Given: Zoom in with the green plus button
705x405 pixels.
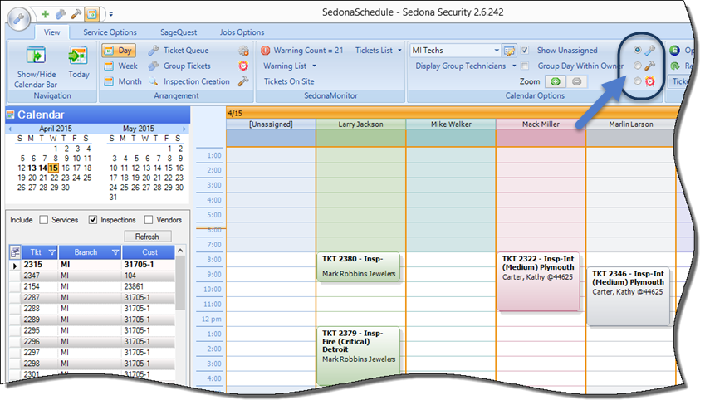Looking at the screenshot, I should [556, 81].
